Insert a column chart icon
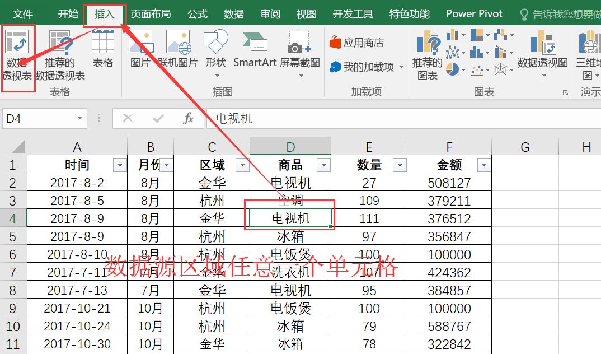This screenshot has height=354, width=601. point(453,35)
